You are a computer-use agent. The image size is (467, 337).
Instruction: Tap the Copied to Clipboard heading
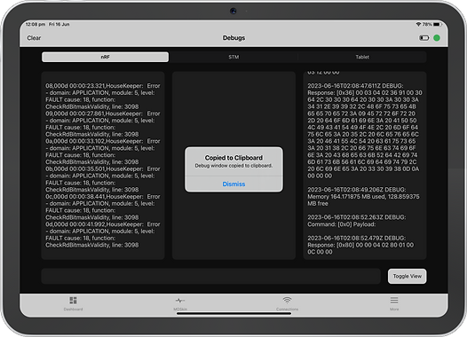[233, 158]
